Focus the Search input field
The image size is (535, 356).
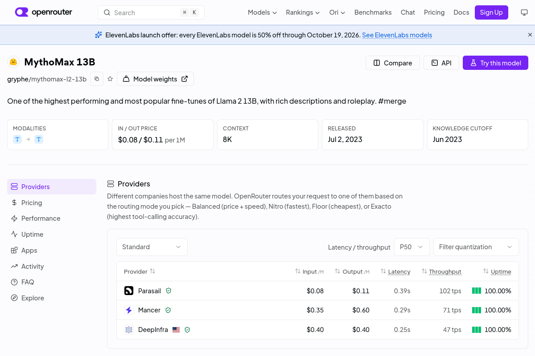(x=151, y=12)
